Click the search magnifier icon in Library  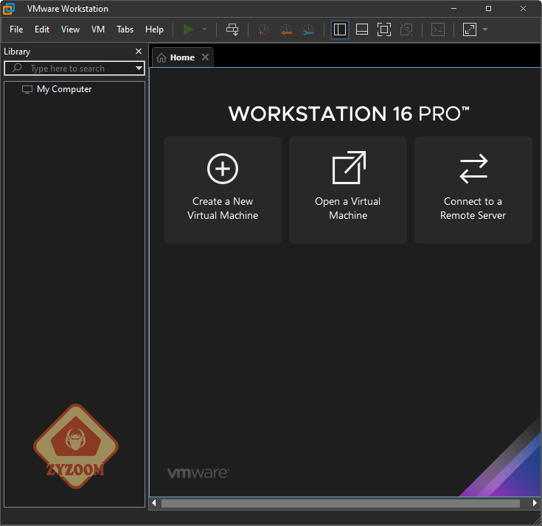pyautogui.click(x=17, y=68)
